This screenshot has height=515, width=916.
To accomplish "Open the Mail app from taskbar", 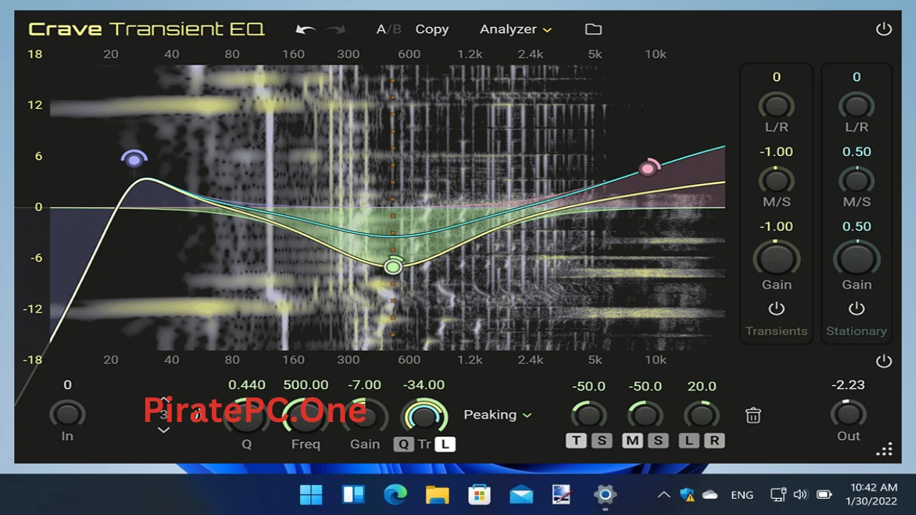I will pos(521,494).
